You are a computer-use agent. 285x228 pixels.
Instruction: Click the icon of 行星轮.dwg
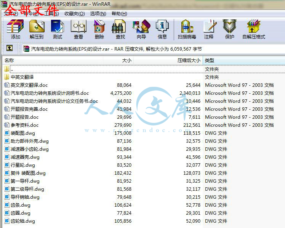tap(7, 165)
